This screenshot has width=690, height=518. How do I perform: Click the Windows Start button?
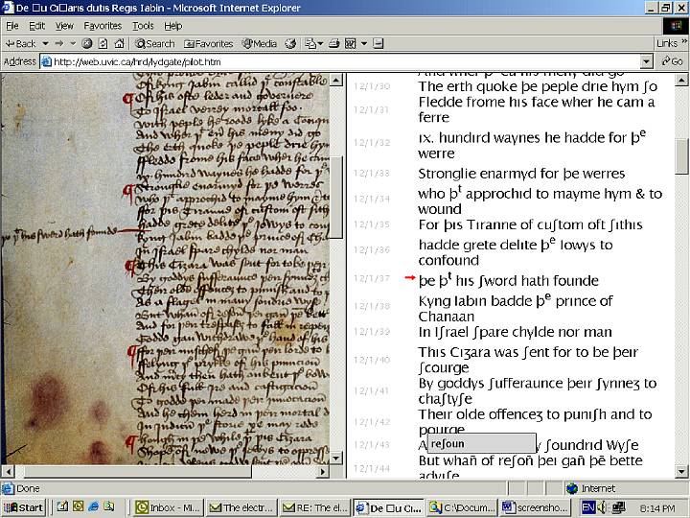tap(24, 507)
